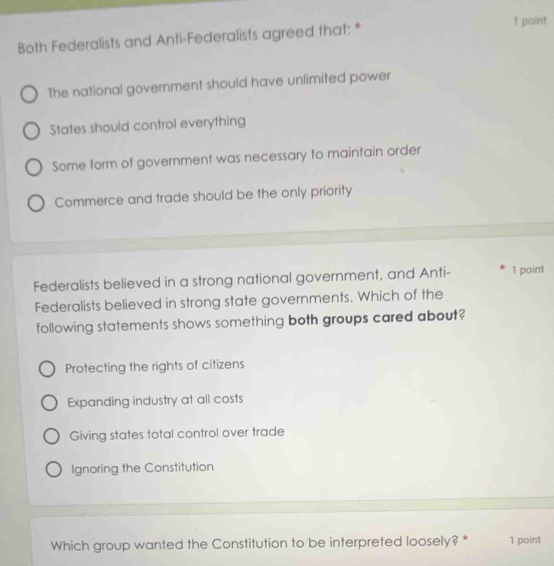Image resolution: width=554 pixels, height=566 pixels.
Task: Click the bolded text "both groups cared about"
Action: point(375,319)
